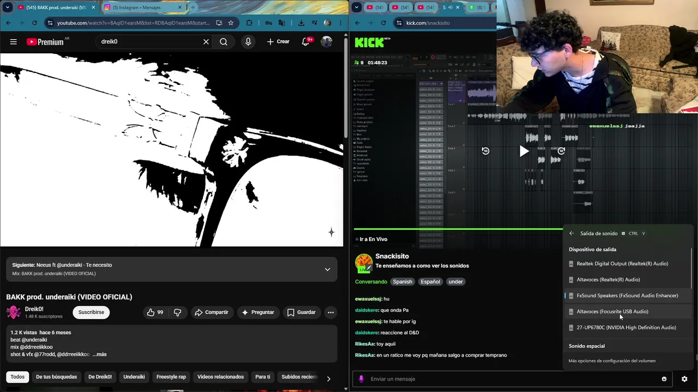Expand the mix playlist chevron
This screenshot has width=698, height=392.
coord(327,269)
